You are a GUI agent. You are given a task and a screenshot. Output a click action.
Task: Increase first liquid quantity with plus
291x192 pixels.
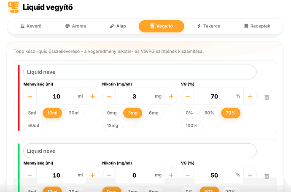click(92, 96)
